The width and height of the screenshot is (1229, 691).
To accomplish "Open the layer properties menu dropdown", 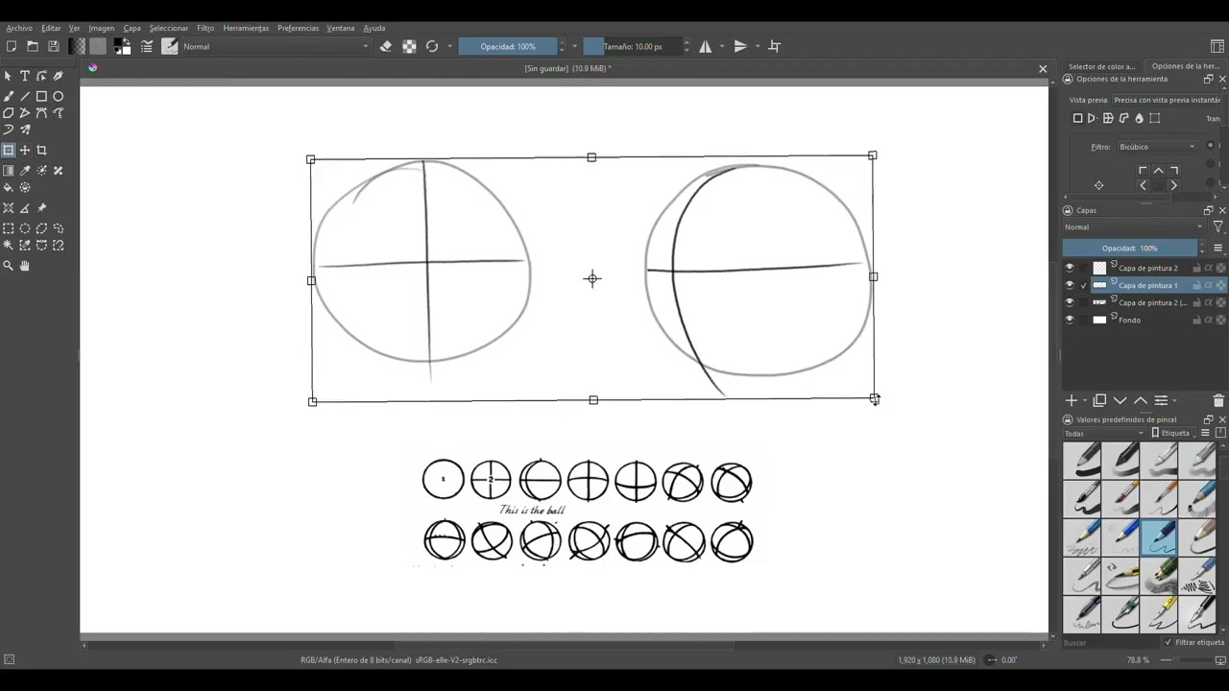I will pos(1163,400).
